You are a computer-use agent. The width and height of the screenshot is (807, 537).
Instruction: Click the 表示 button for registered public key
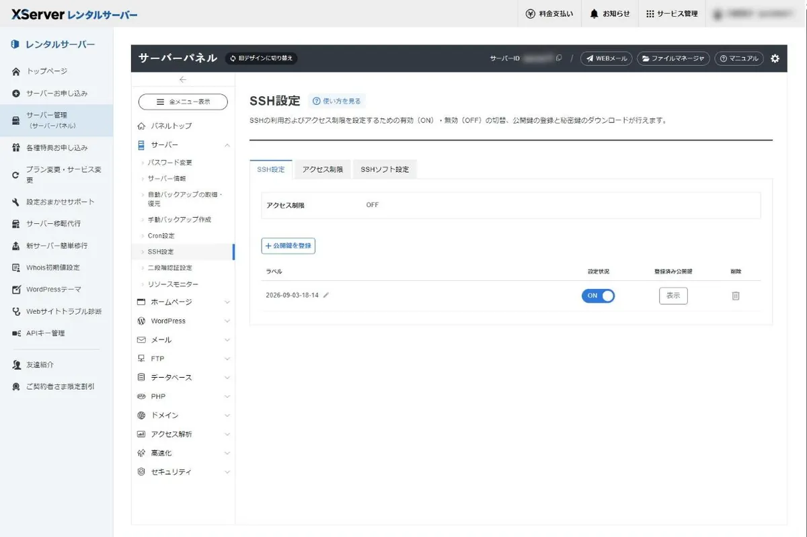point(673,296)
